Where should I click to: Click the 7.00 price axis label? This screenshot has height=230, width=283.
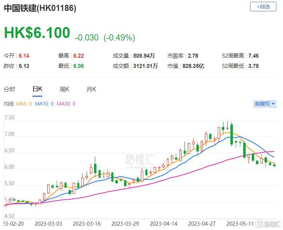[9, 134]
